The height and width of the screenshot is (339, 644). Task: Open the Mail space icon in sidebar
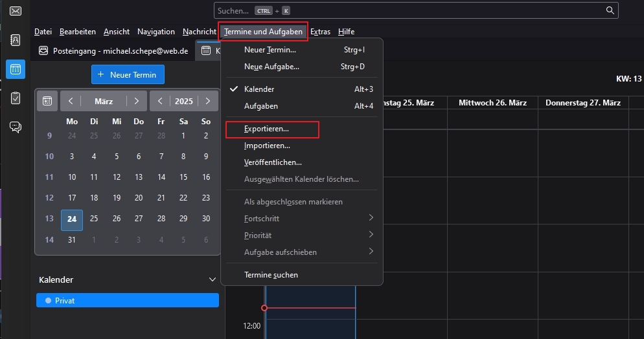tap(16, 11)
